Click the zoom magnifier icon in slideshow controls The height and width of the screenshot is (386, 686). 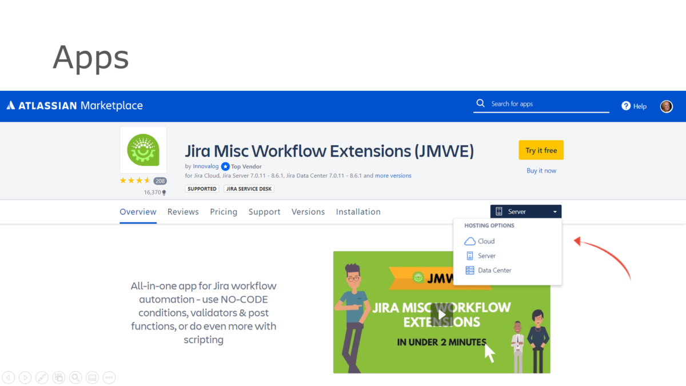(75, 377)
